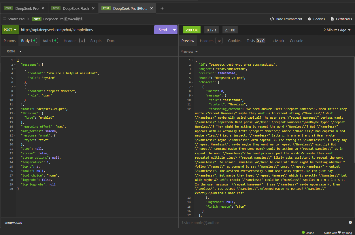Open the Auth tab

50,41
